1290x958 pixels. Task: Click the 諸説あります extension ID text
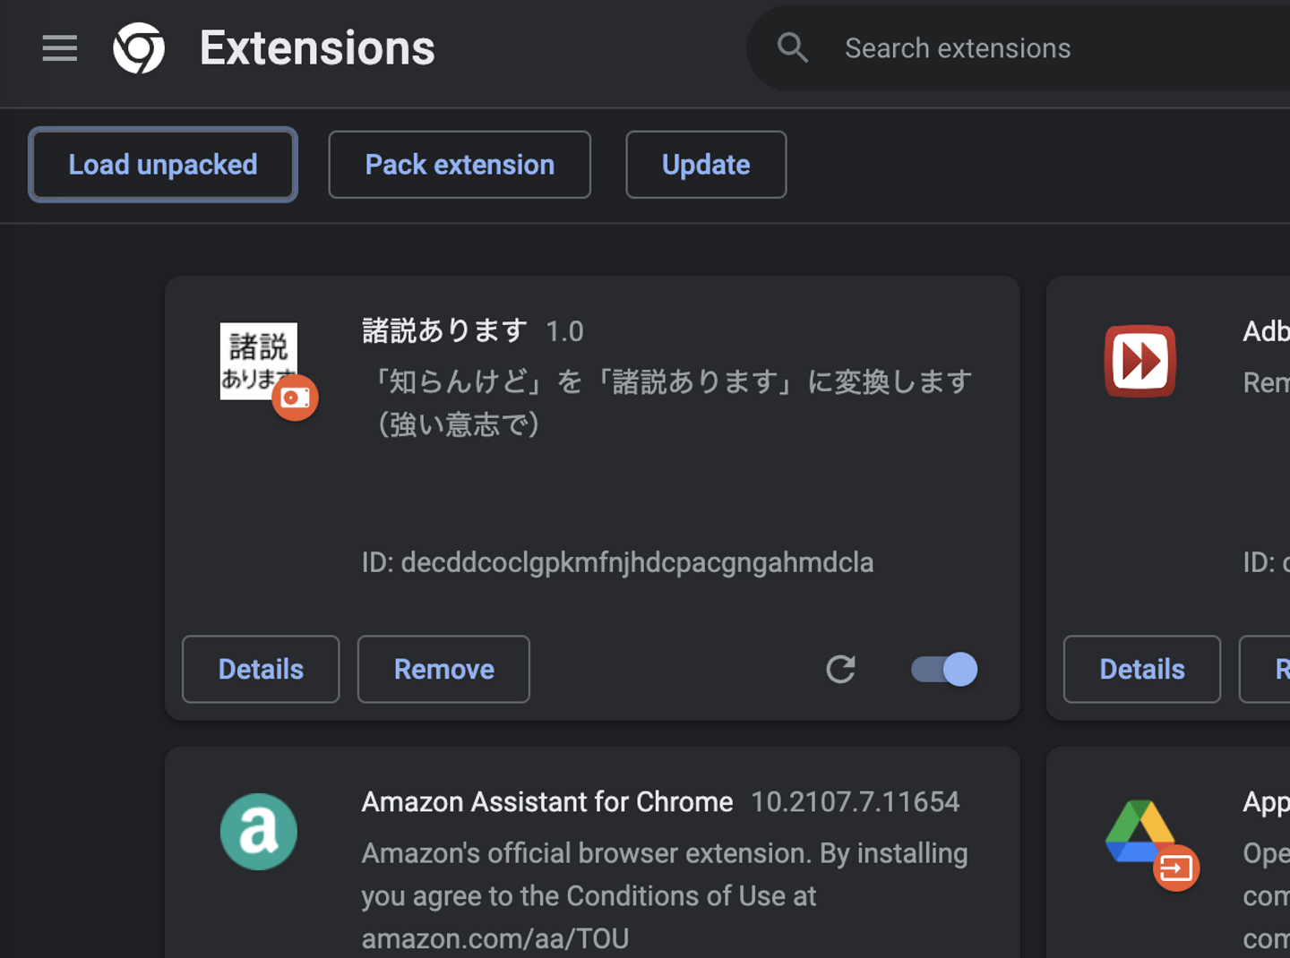(x=617, y=562)
